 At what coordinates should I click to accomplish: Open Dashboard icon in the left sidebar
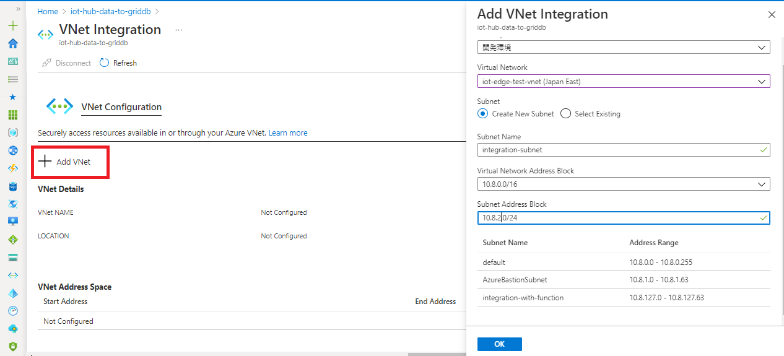13,61
